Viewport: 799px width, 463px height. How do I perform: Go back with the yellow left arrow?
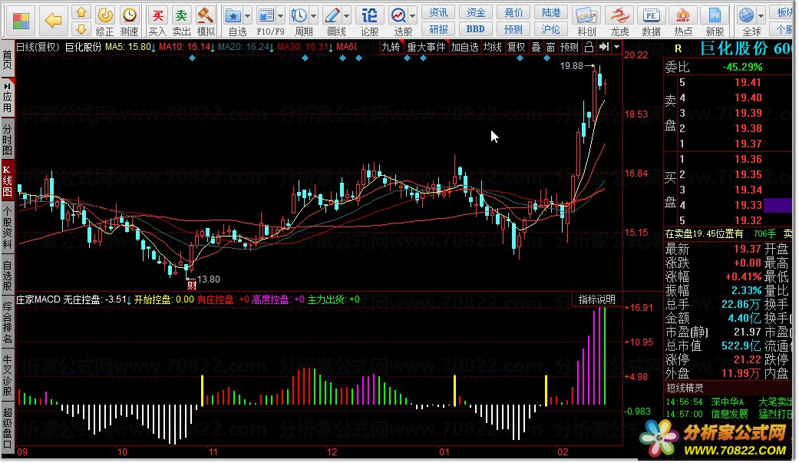(53, 21)
